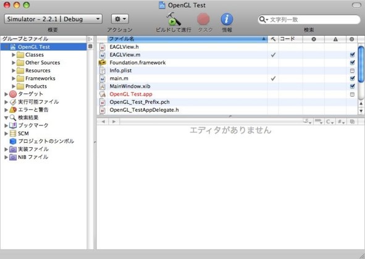This screenshot has width=365, height=259.
Task: Click the red Tasks stop icon
Action: point(203,19)
